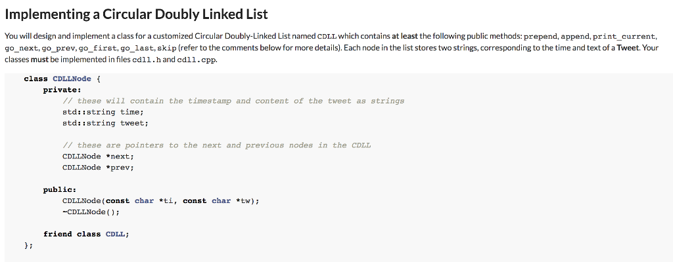Image resolution: width=673 pixels, height=262 pixels.
Task: Click the "CDLLNode *next;" pointer declaration
Action: 98,156
